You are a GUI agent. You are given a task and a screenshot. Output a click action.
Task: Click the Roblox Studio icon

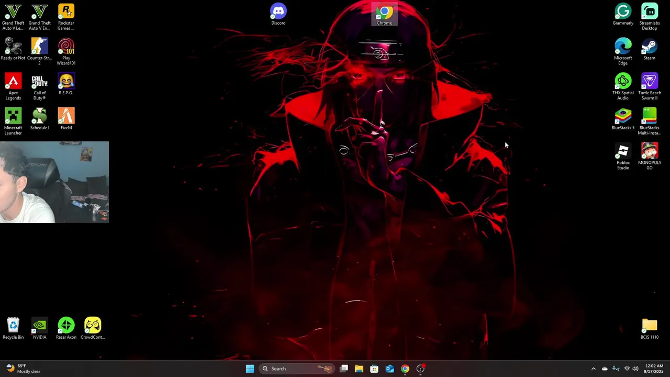coord(623,157)
